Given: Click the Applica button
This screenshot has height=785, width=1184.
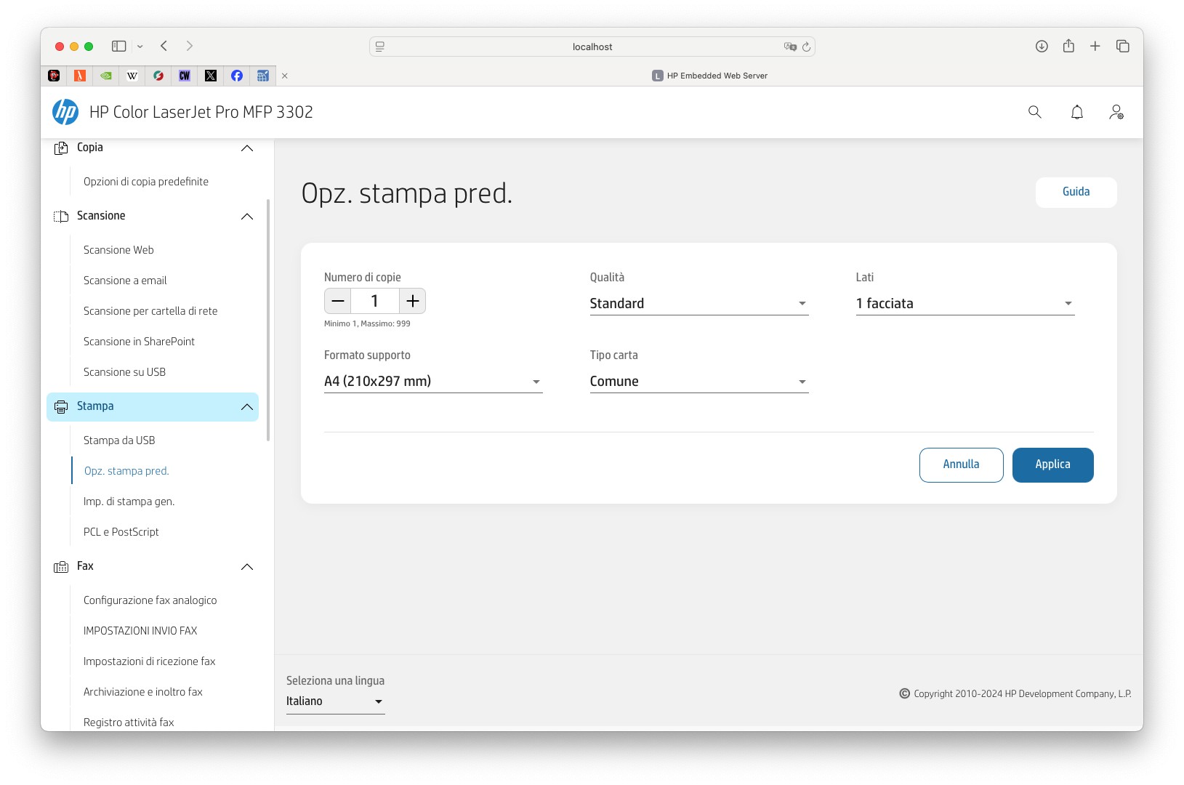Looking at the screenshot, I should click(x=1053, y=465).
